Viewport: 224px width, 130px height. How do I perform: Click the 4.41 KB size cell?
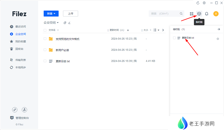(150, 61)
